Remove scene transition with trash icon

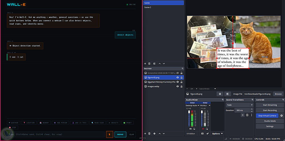click(247, 115)
